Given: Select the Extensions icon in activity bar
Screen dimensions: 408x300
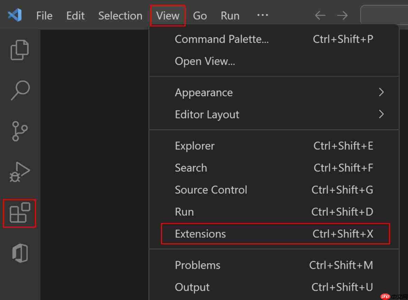Looking at the screenshot, I should [x=19, y=213].
